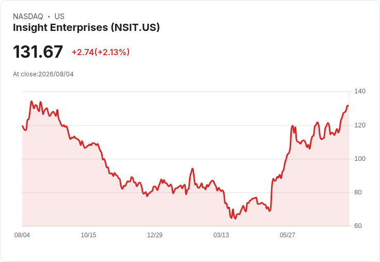Click the 12/29 x-axis date label
Screen dimensions: 380x262
tap(155, 235)
